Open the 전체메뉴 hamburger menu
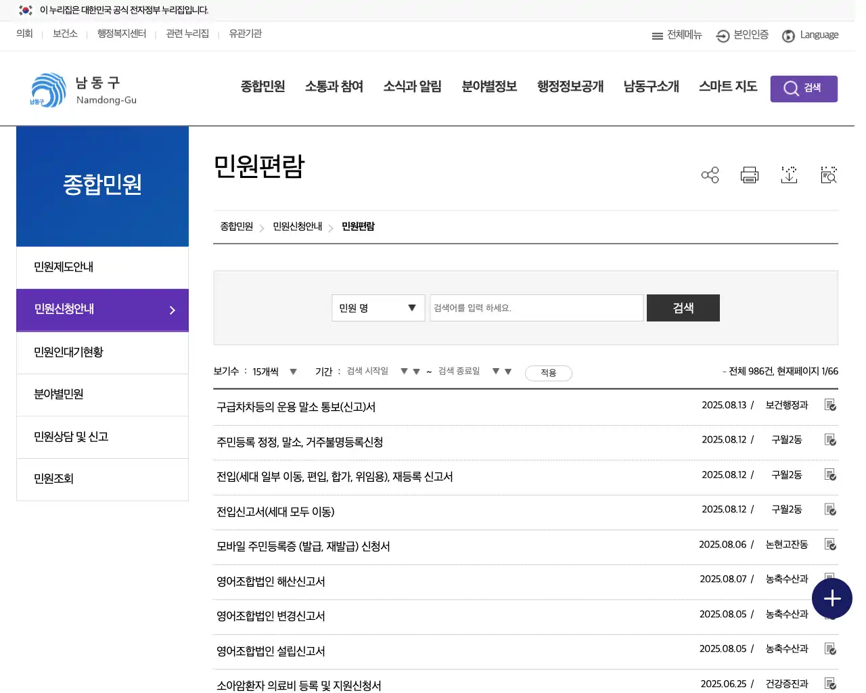 [676, 35]
